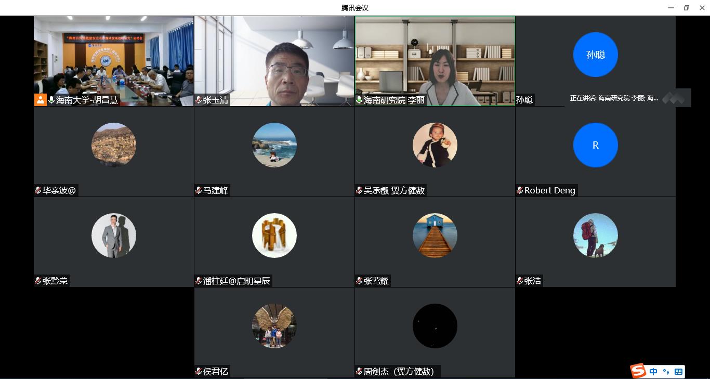Toggle Sogou 中 Chinese/English input mode
Screen dimensions: 710x379
pyautogui.click(x=653, y=371)
